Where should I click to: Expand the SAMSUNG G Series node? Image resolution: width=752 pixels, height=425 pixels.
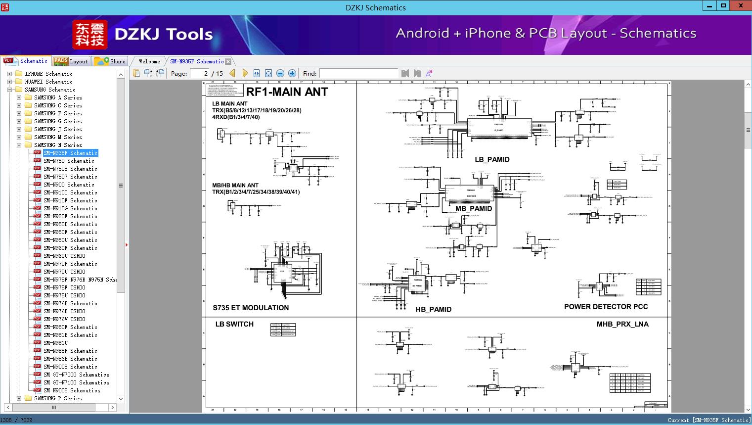(19, 121)
